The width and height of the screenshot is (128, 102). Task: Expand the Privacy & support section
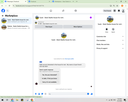click(x=110, y=48)
